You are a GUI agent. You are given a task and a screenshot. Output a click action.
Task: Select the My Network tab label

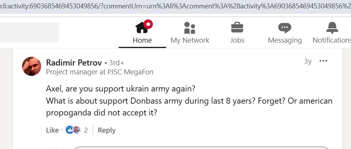190,40
